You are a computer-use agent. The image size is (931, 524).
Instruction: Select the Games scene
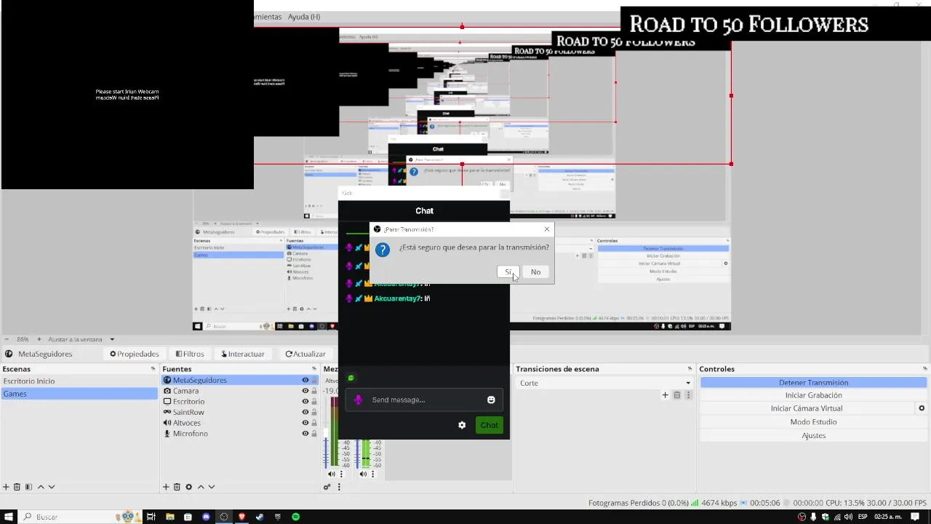pos(79,394)
